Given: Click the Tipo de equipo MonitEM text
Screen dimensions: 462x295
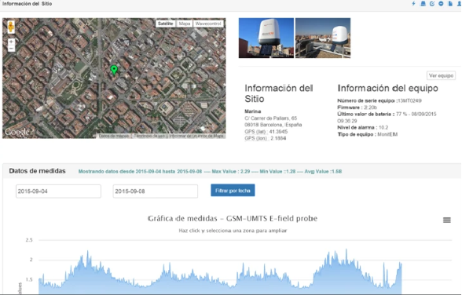Looking at the screenshot, I should (x=387, y=134).
